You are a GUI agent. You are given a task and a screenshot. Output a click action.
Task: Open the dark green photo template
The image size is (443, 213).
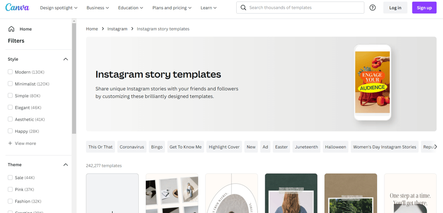tap(291, 193)
